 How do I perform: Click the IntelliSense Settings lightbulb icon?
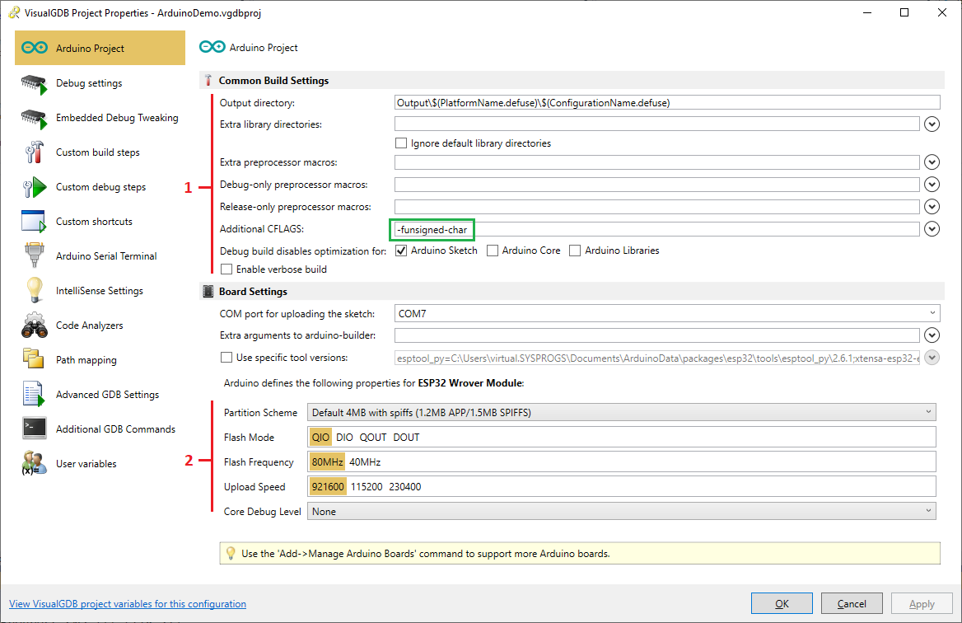(x=35, y=290)
